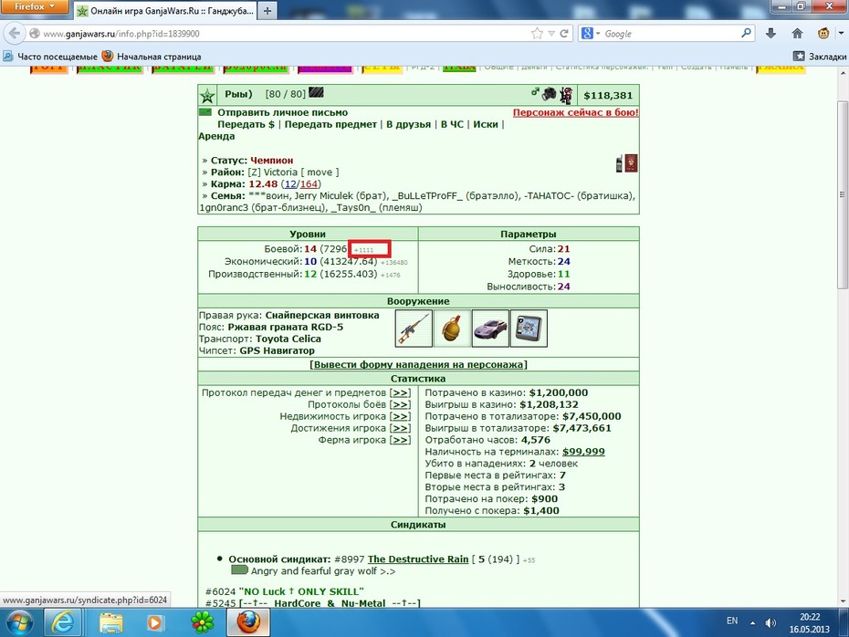Open Internet Explorer from taskbar

[62, 622]
